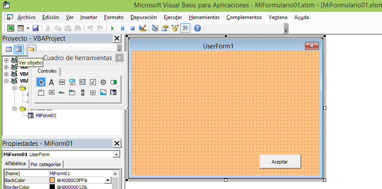
Task: Close the Proyecto - VBAProject panel
Action: pyautogui.click(x=117, y=38)
